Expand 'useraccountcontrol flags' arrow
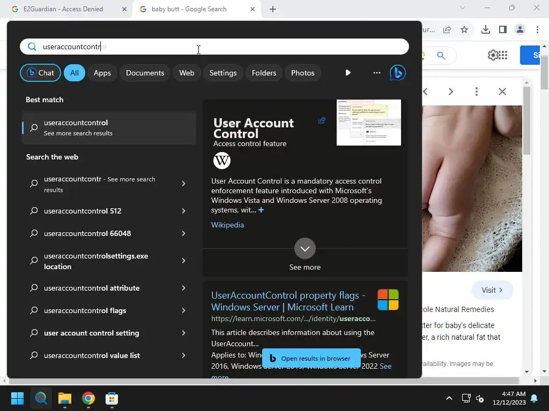 pyautogui.click(x=183, y=310)
